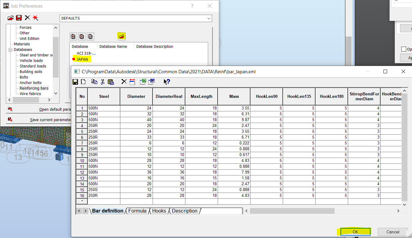The width and height of the screenshot is (412, 238).
Task: Enable the checkbox on the right panel
Action: pos(404,49)
